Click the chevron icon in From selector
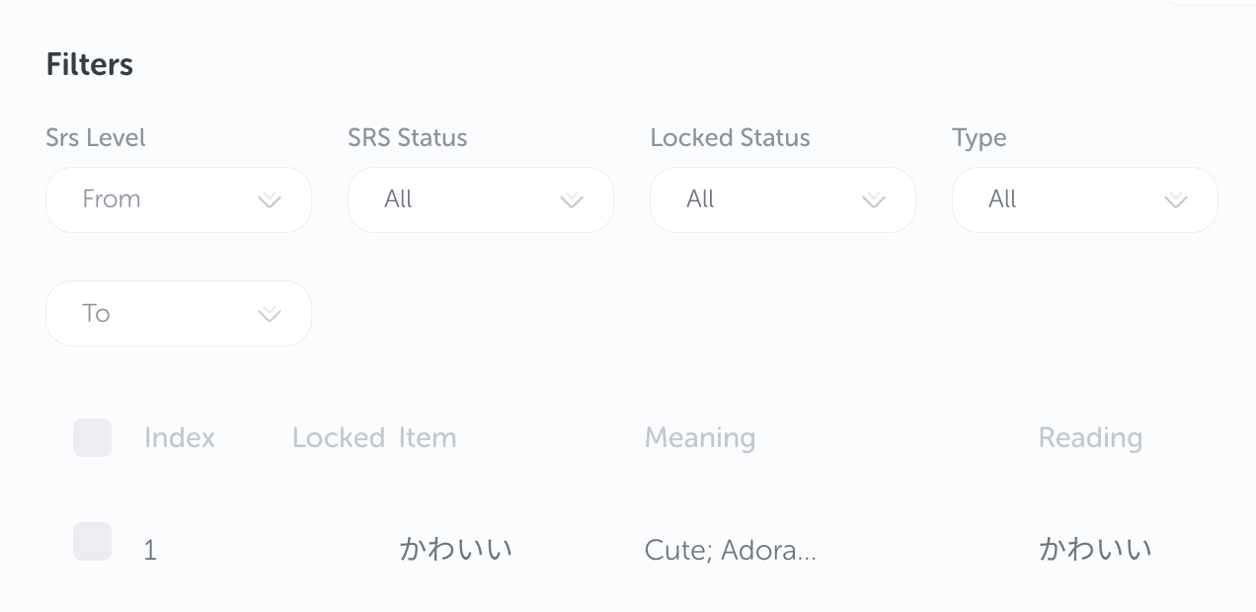 [269, 200]
